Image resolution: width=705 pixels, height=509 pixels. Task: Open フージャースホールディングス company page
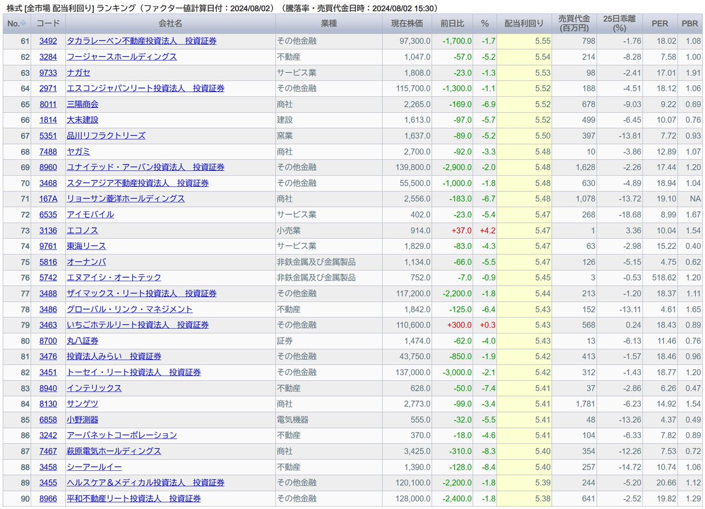(122, 57)
